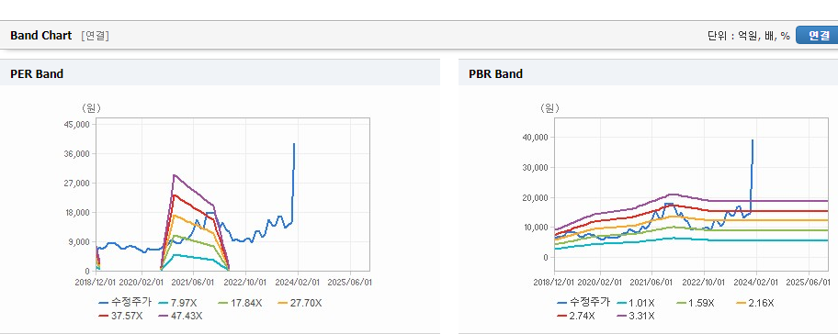Toggle 수정주가 legend in PBR Band
838x334 pixels.
583,303
